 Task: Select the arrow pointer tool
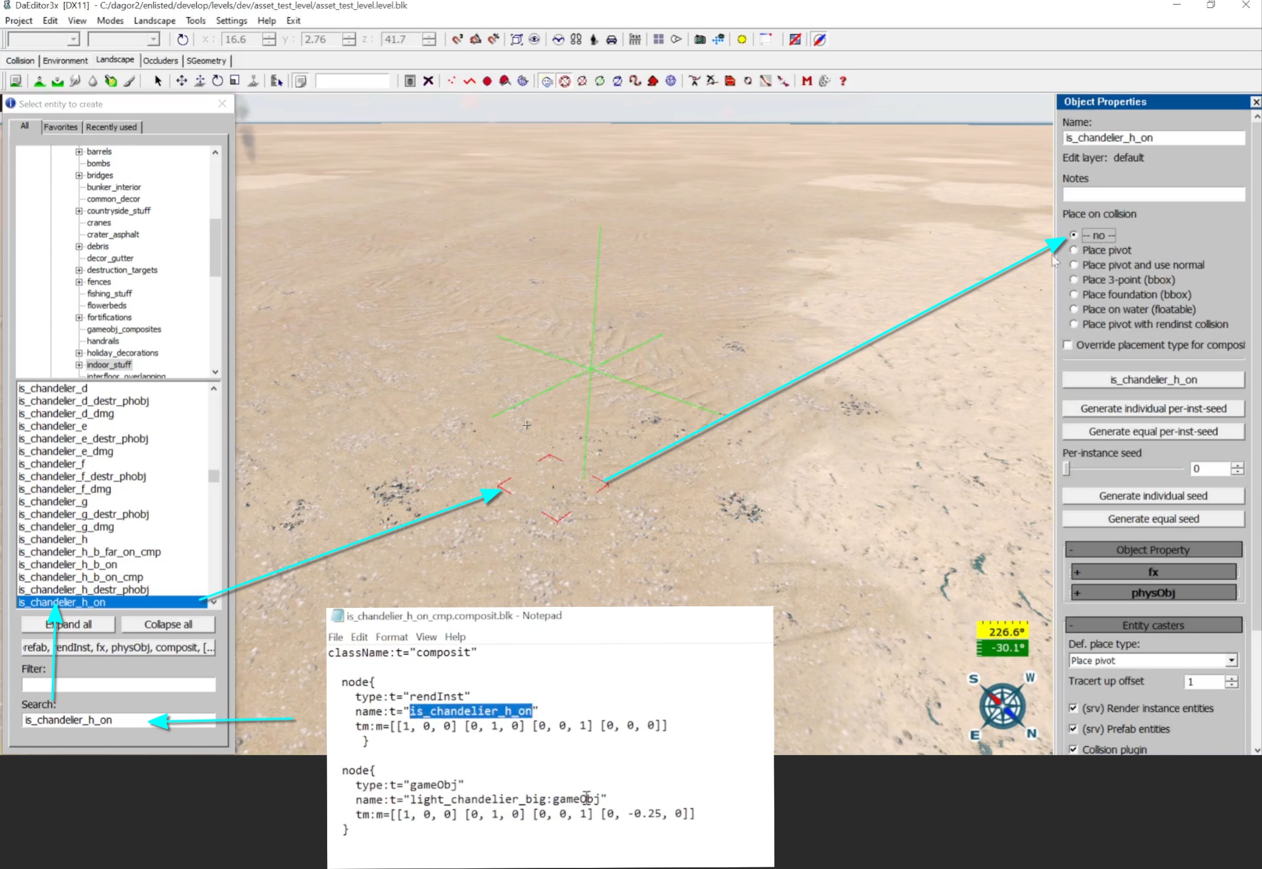click(158, 81)
